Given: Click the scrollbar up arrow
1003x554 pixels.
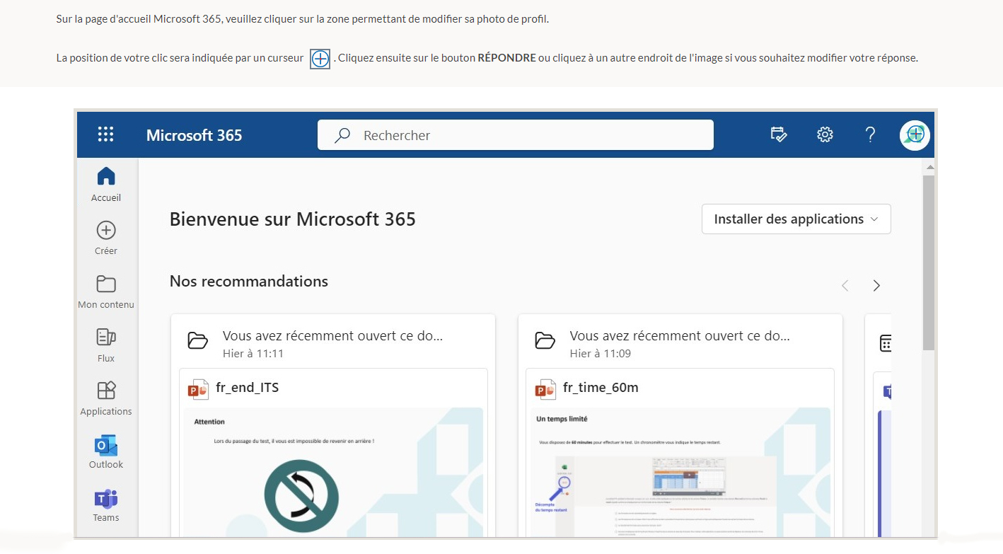Looking at the screenshot, I should [929, 167].
